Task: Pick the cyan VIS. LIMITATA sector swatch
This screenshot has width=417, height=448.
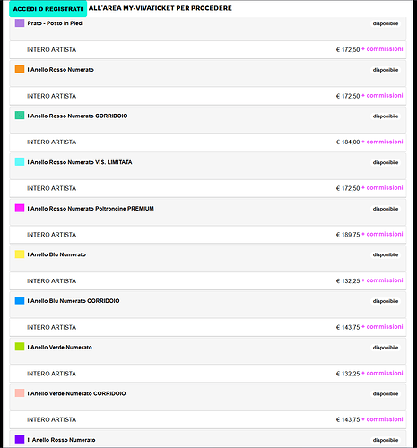Action: (x=20, y=162)
